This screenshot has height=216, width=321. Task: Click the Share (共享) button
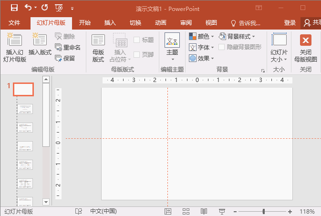pos(311,23)
